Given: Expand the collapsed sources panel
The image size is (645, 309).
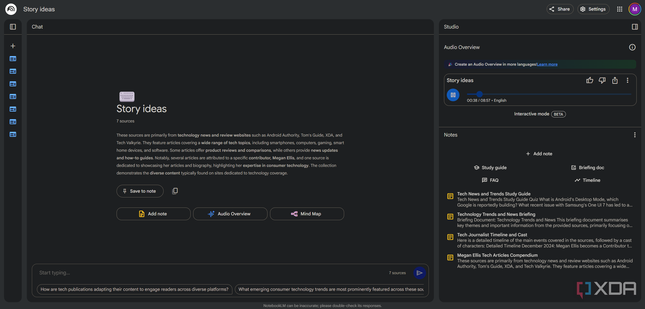Looking at the screenshot, I should (13, 27).
